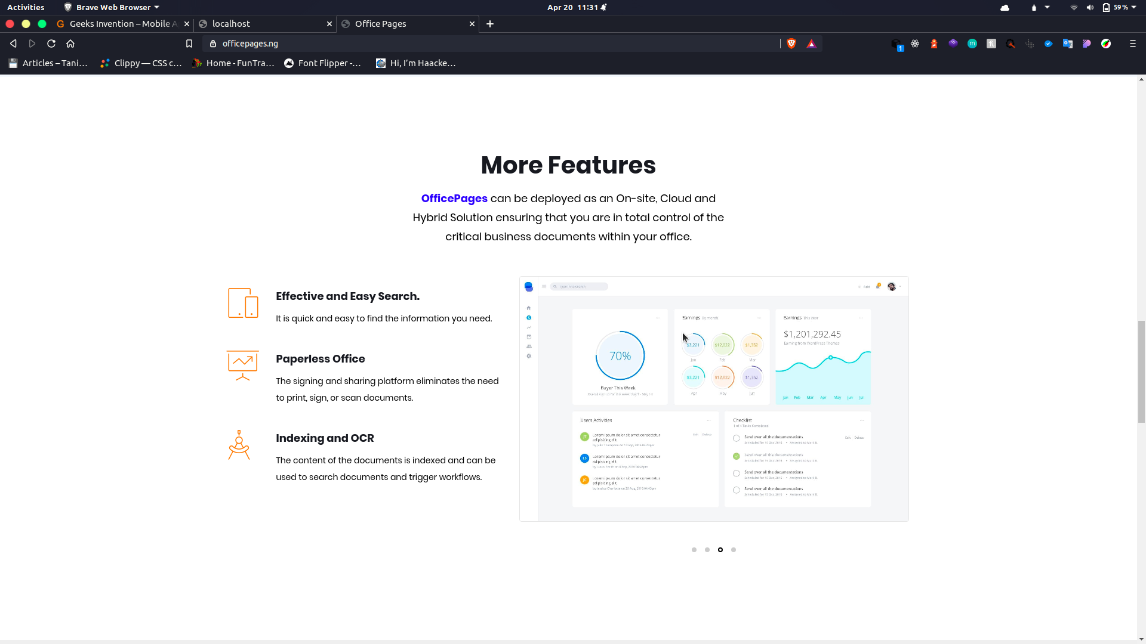Image resolution: width=1146 pixels, height=644 pixels.
Task: Open the rainbow color picker extension
Action: [1106, 44]
